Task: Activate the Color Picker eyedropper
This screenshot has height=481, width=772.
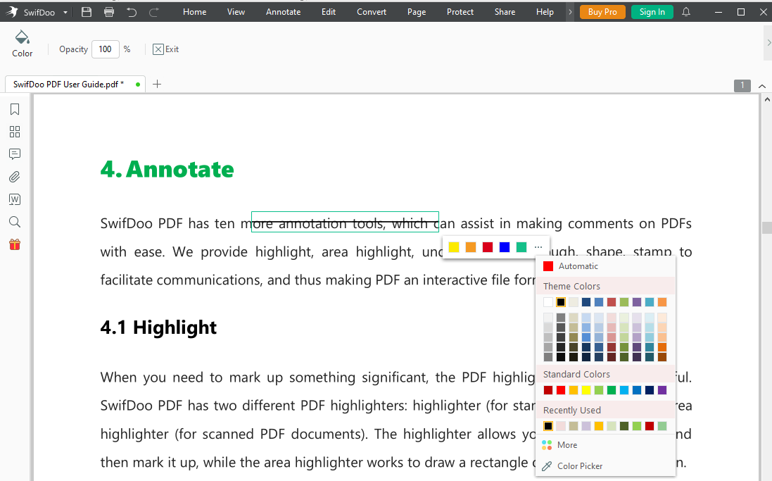Action: click(x=605, y=466)
